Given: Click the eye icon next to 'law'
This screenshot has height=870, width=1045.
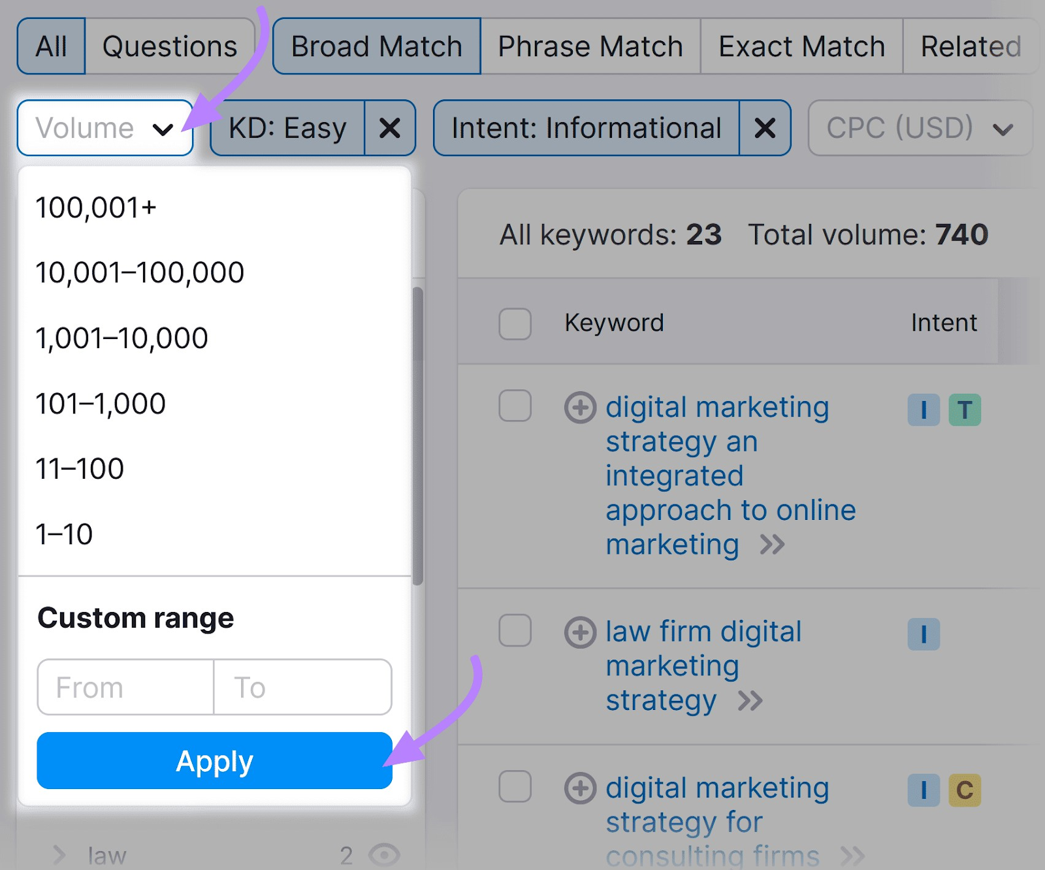Looking at the screenshot, I should tap(385, 853).
